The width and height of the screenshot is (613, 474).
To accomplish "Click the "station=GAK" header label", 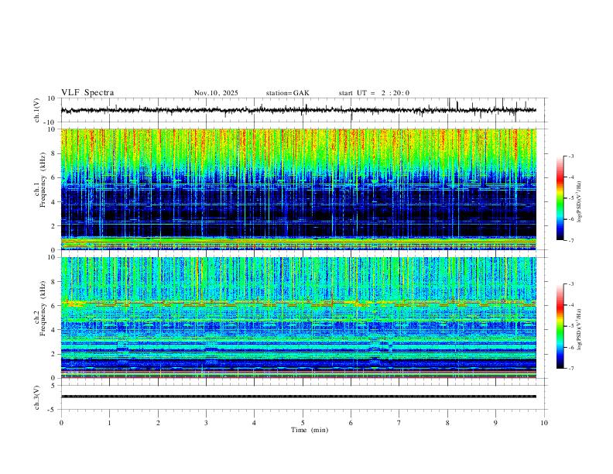I will tap(288, 93).
